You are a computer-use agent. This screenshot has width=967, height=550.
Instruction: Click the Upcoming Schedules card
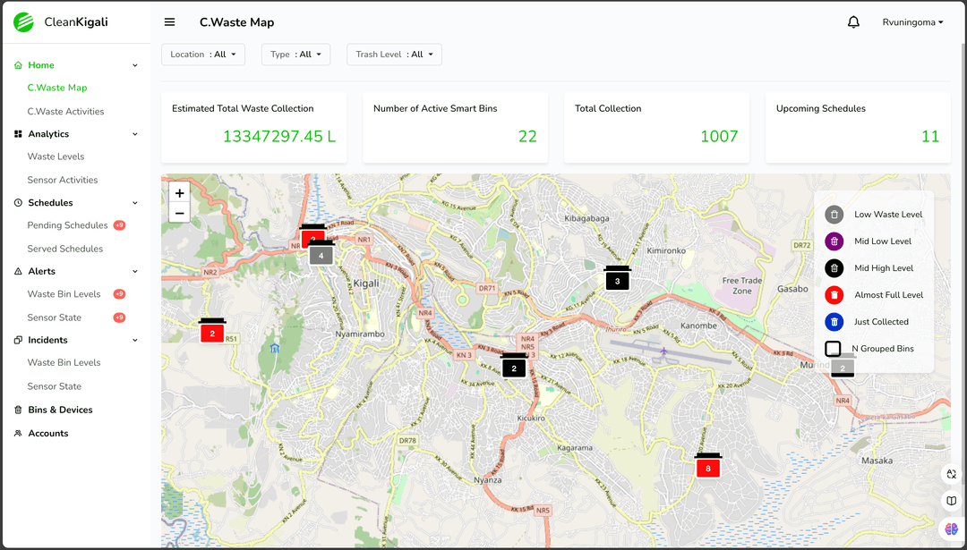point(858,128)
